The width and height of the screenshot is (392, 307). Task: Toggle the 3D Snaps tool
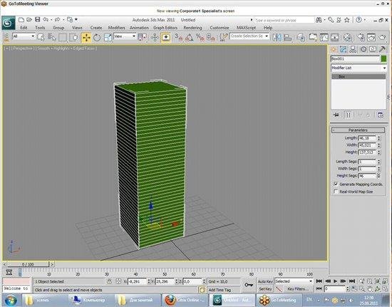178,38
